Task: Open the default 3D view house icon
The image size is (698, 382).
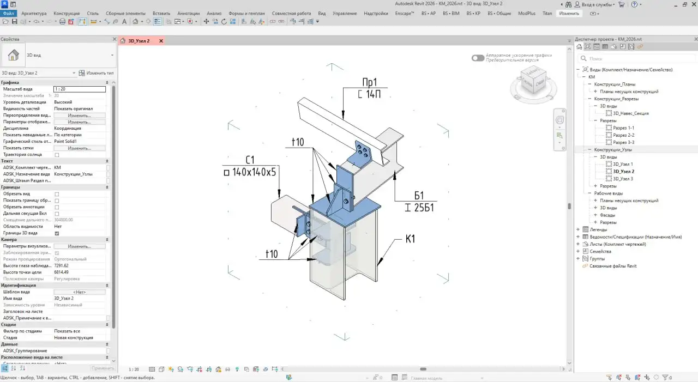Action: click(136, 22)
